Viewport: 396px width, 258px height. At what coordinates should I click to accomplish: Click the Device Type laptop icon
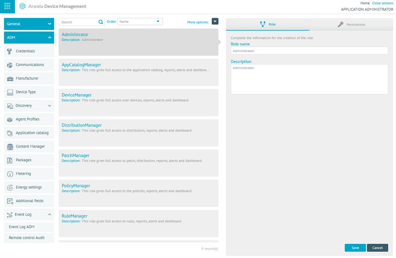pos(10,92)
